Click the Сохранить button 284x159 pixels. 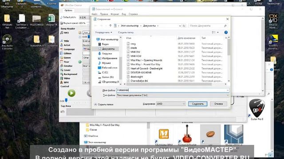(197, 104)
